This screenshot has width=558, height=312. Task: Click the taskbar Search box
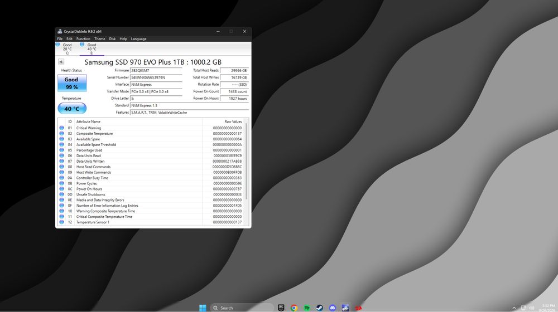[x=242, y=308]
